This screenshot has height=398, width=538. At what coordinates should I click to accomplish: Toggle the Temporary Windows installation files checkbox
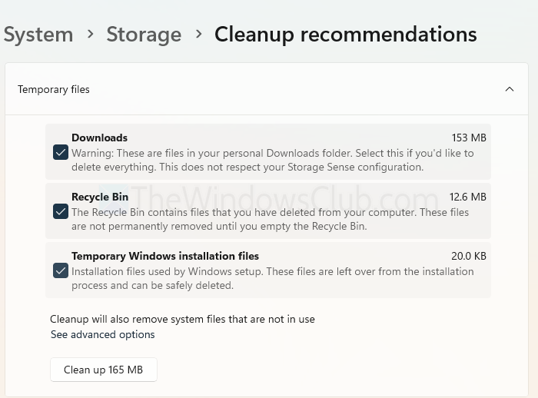[x=61, y=270]
